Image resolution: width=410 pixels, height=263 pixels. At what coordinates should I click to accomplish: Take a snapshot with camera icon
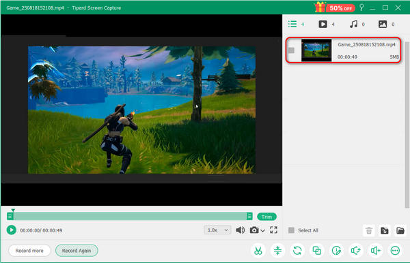[x=254, y=230]
